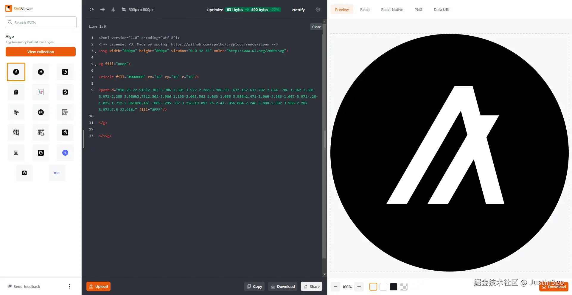Image resolution: width=572 pixels, height=295 pixels.
Task: Rotate the SVG with the rotate icon
Action: (92, 10)
